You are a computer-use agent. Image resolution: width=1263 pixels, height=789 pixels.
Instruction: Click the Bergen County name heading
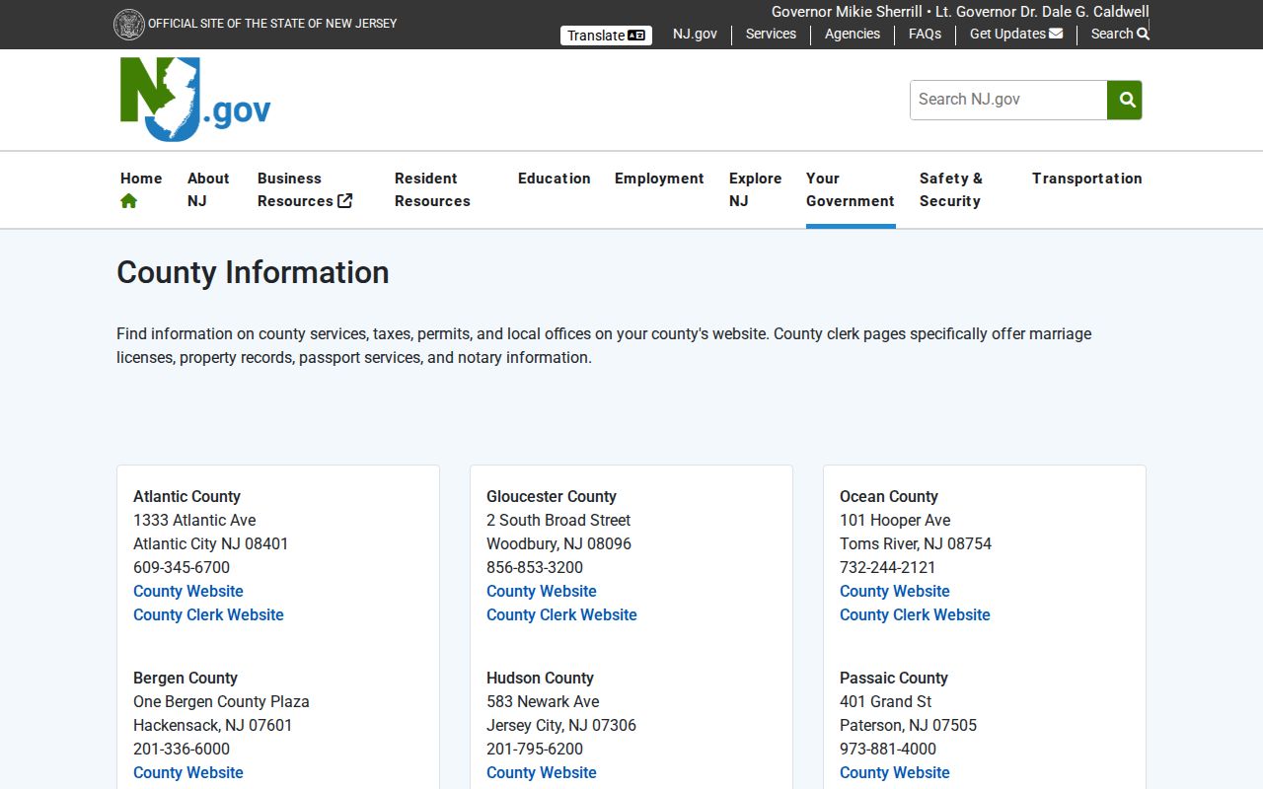pyautogui.click(x=186, y=678)
